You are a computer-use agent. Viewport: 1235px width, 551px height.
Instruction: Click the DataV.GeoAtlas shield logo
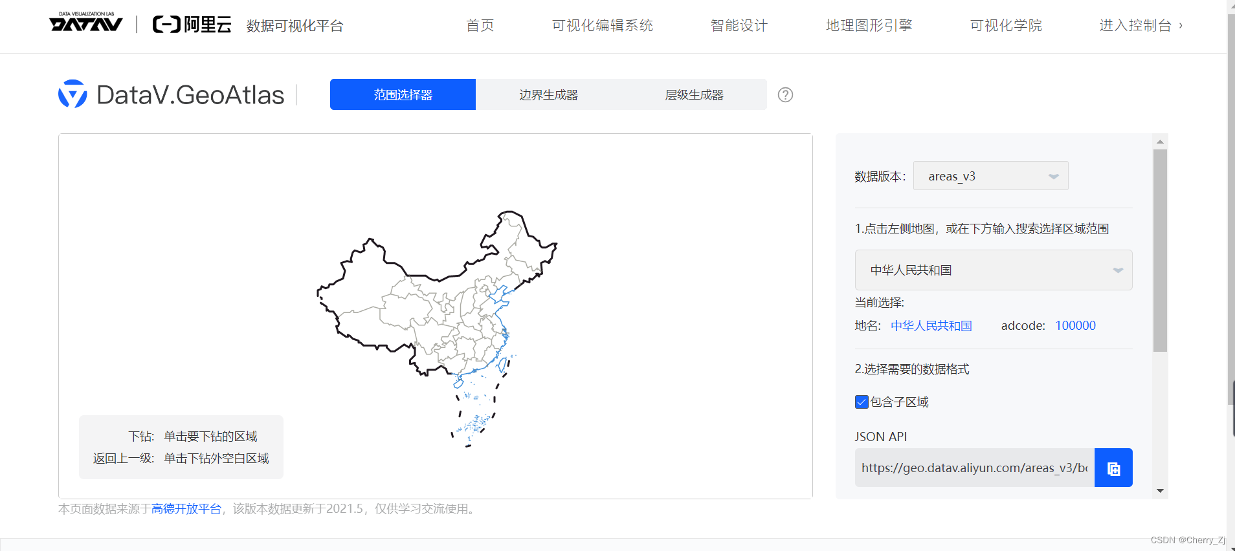(72, 94)
